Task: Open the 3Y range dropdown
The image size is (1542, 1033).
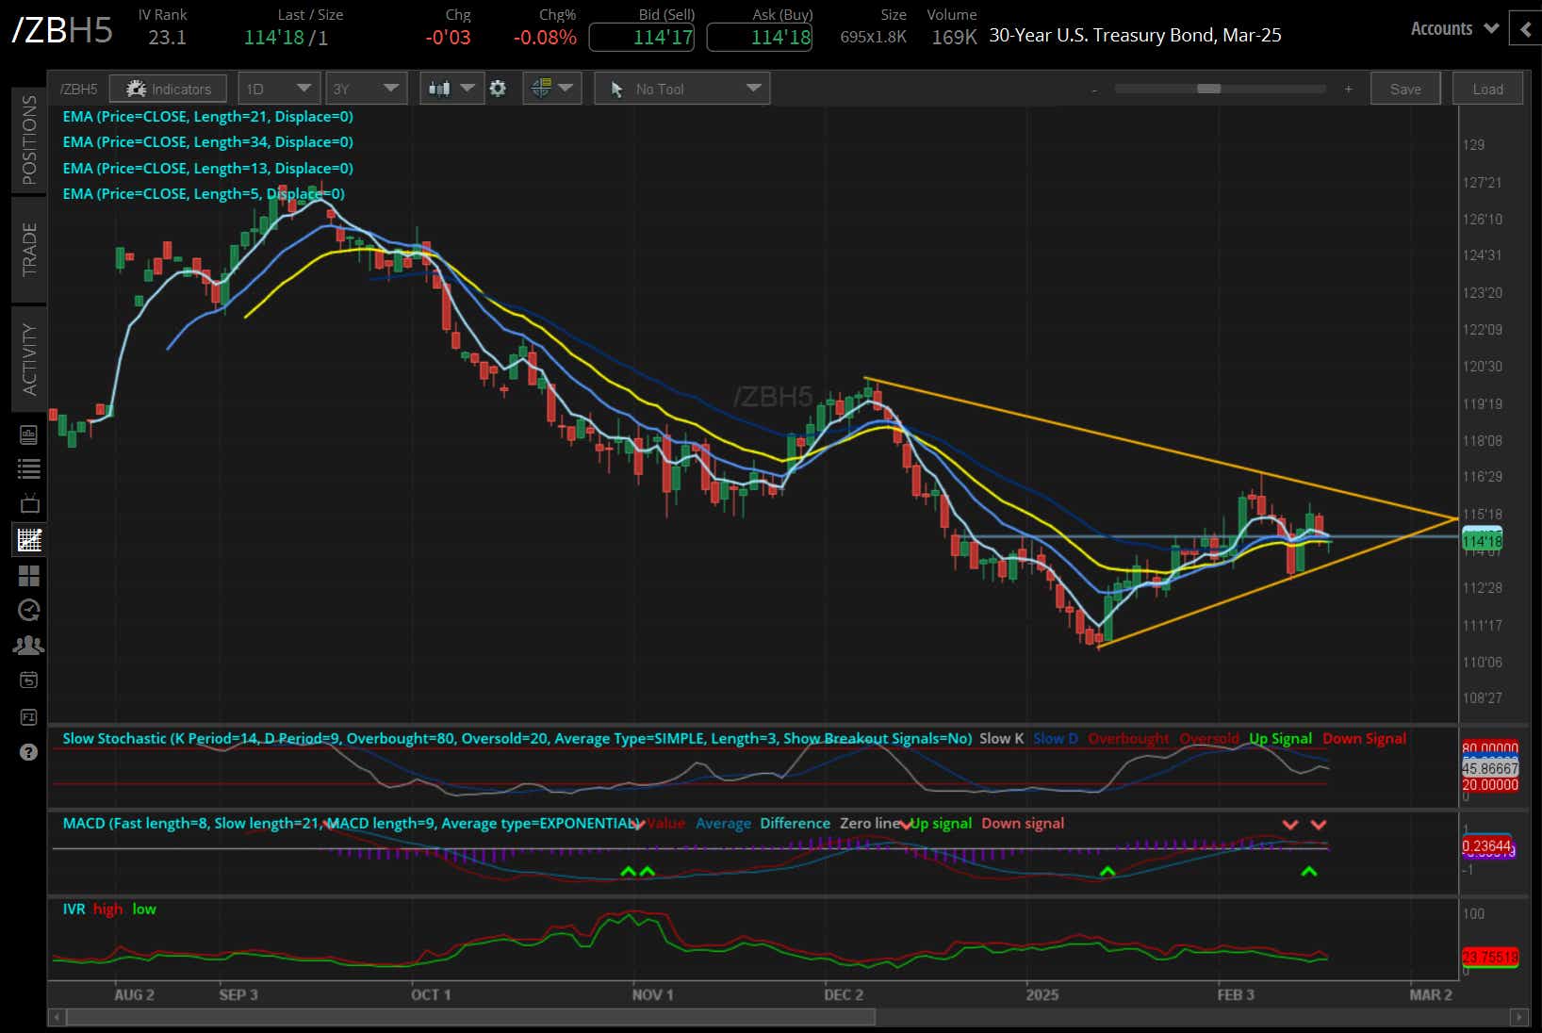Action: coord(366,88)
